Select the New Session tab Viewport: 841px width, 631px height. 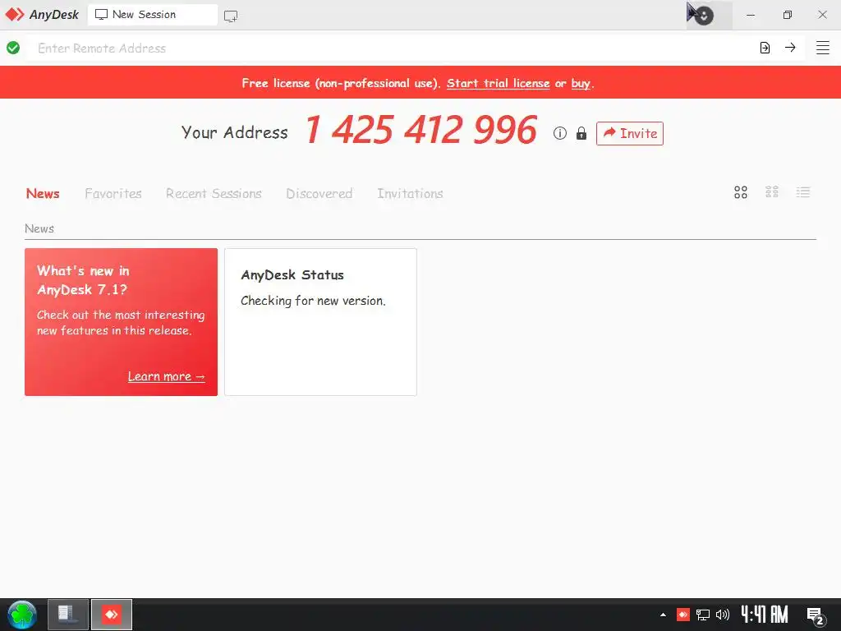pyautogui.click(x=152, y=15)
